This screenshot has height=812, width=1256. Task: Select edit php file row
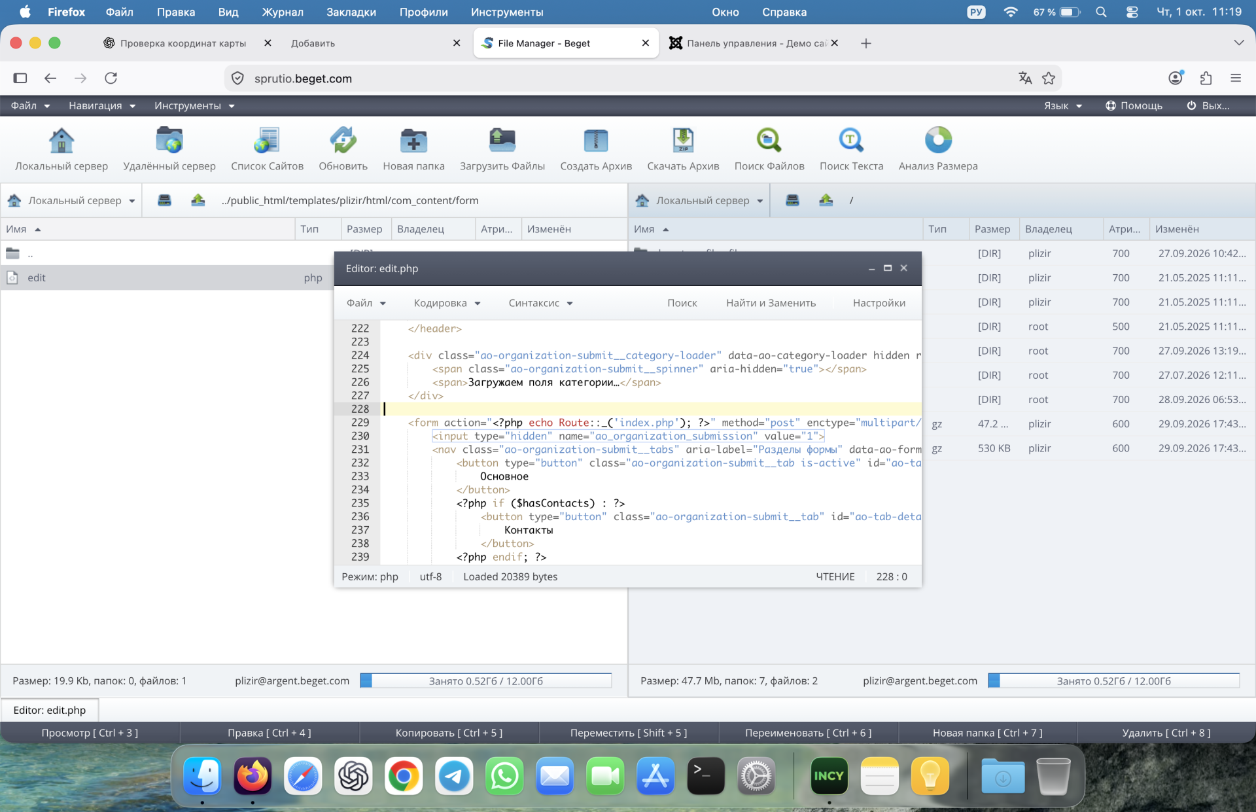167,277
